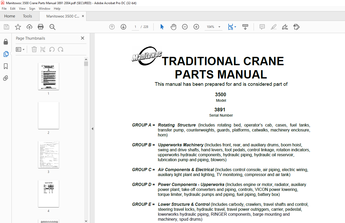
Task: Go to next page arrow
Action: click(123, 27)
